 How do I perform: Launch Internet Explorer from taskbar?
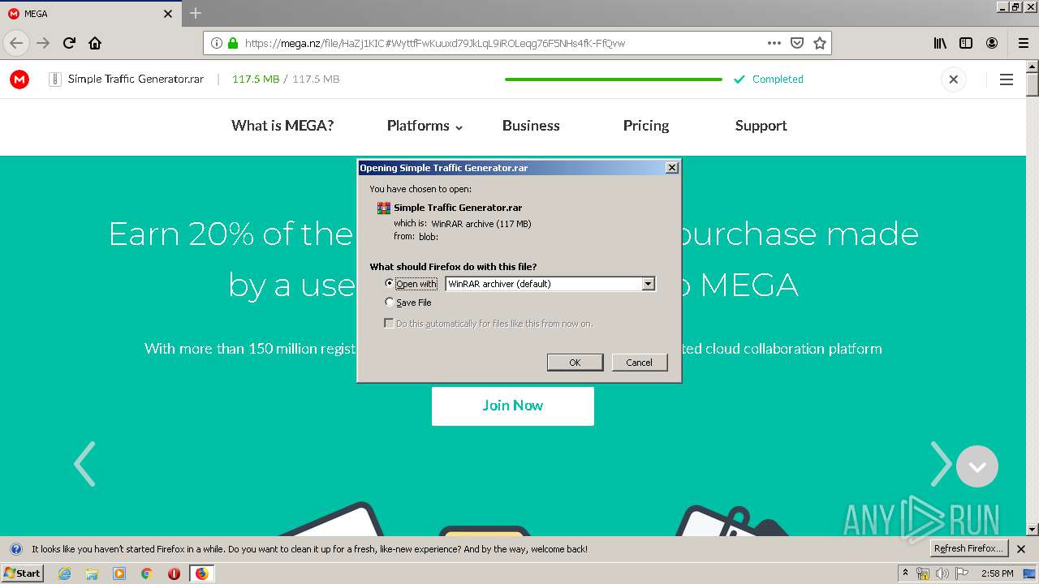64,573
